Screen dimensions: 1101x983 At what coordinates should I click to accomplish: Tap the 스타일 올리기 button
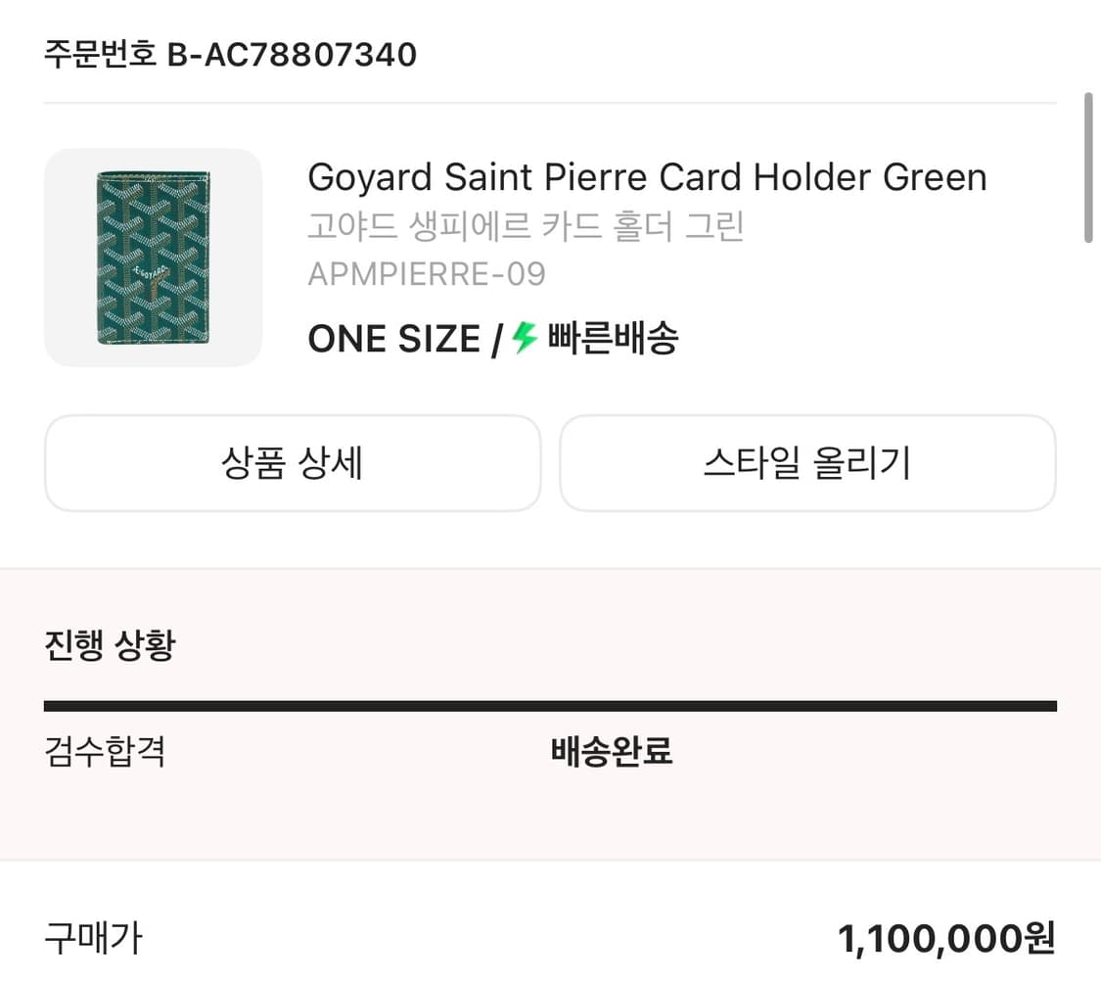click(807, 463)
